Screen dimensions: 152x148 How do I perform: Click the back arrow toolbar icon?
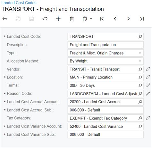pyautogui.click(x=5, y=19)
